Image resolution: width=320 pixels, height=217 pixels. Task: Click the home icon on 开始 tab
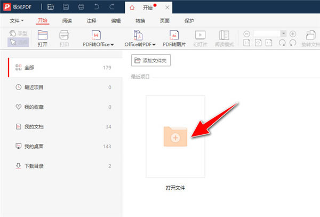click(132, 8)
